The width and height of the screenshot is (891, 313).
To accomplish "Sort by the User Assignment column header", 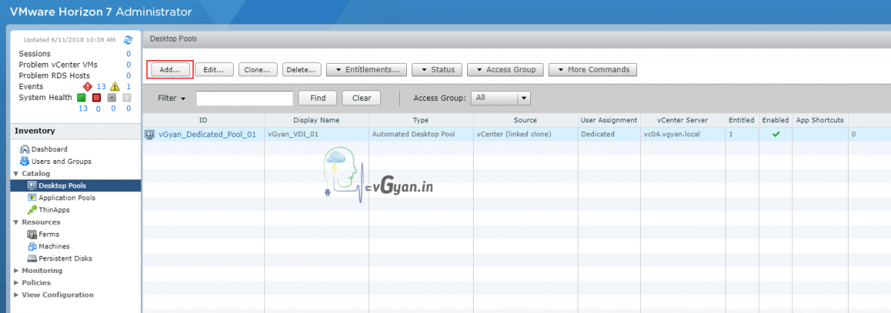I will pyautogui.click(x=610, y=120).
